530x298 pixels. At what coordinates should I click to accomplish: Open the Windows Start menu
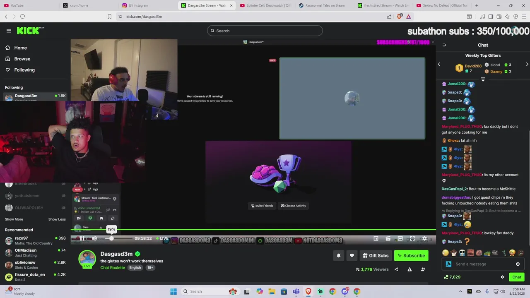pos(173,291)
